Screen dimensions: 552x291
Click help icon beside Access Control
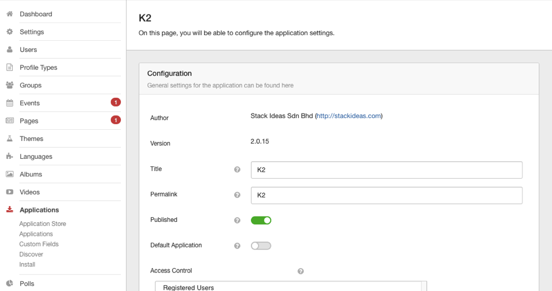[x=300, y=271]
